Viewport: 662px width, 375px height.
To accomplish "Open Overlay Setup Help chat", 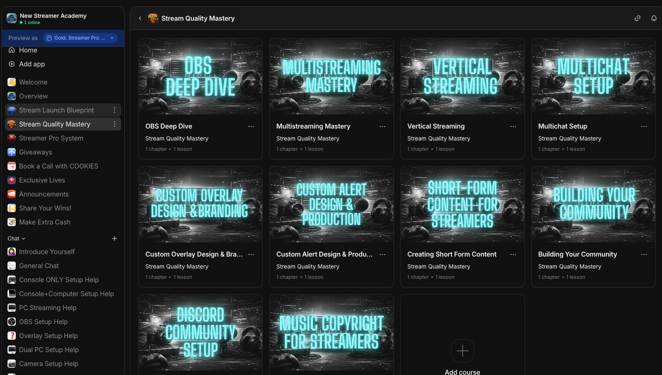I will coord(63,336).
